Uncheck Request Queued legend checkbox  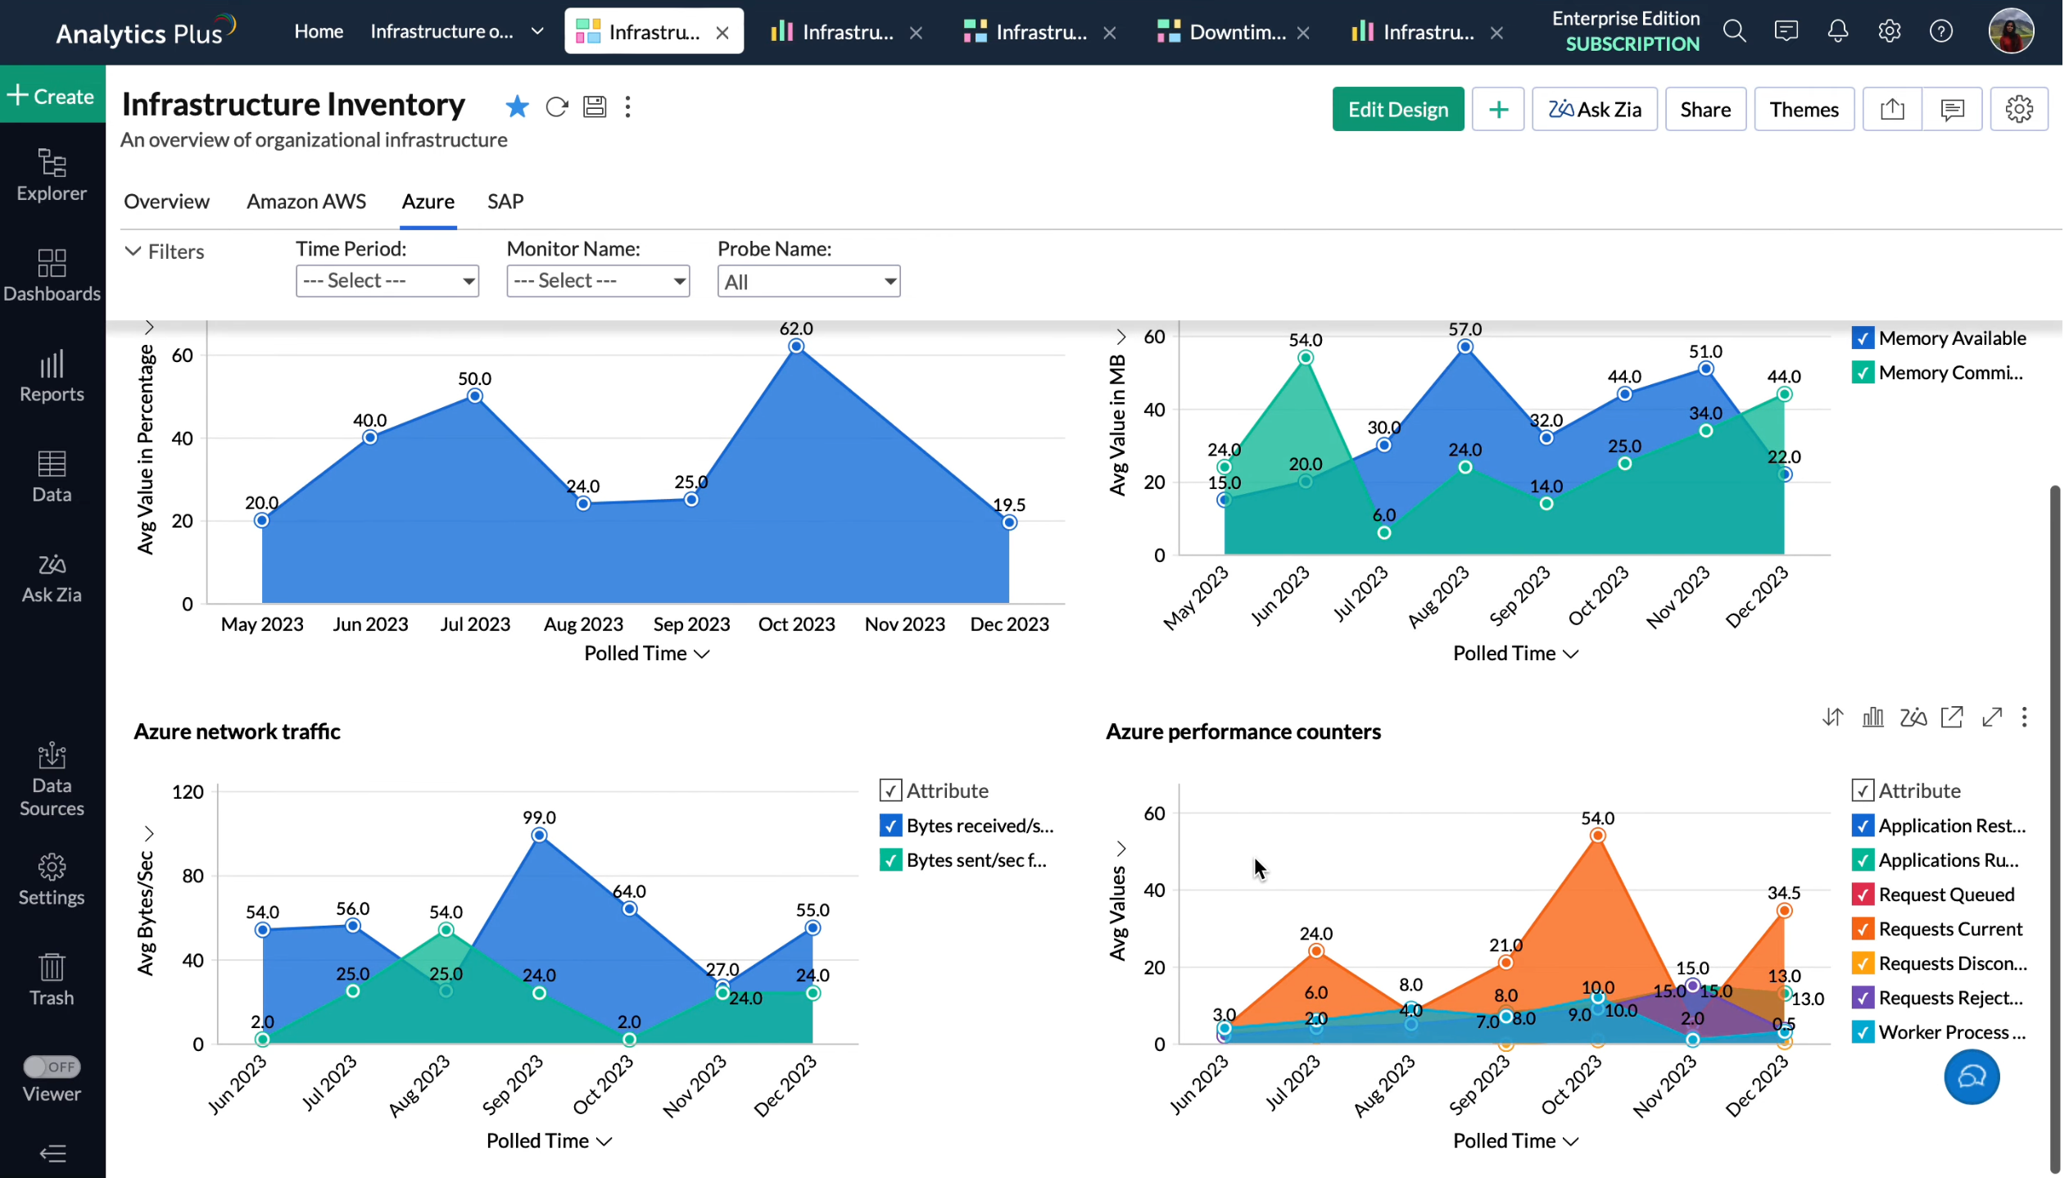(1862, 895)
